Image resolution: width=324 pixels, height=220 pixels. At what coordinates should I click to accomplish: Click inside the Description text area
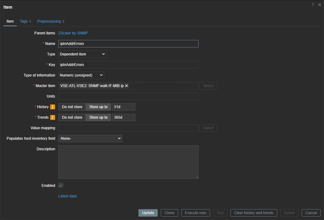(128, 162)
